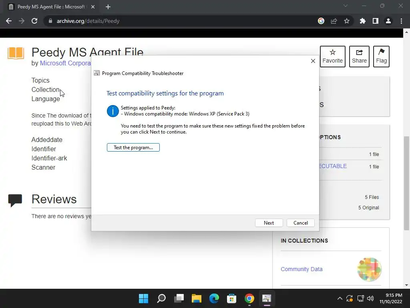This screenshot has width=410, height=308.
Task: Click Next in the troubleshooter dialog
Action: click(269, 223)
